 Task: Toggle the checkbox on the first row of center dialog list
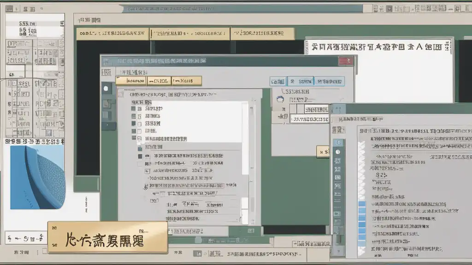140,109
